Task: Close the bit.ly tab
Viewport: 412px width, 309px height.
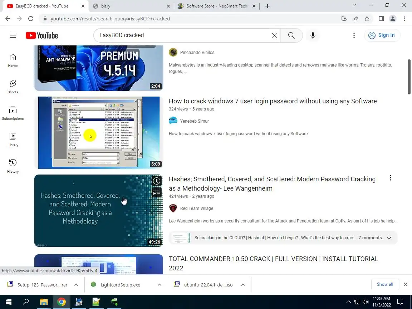Action: (168, 6)
